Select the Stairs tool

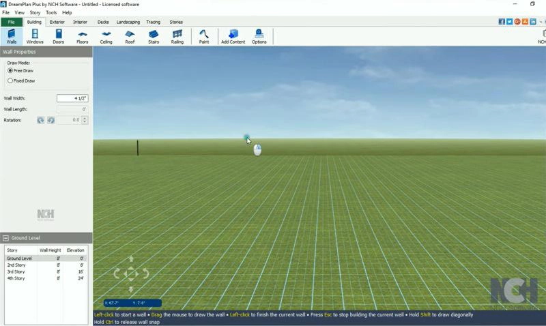(x=154, y=36)
